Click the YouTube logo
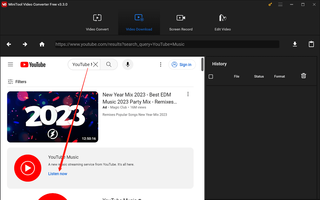This screenshot has height=200, width=320. (33, 64)
